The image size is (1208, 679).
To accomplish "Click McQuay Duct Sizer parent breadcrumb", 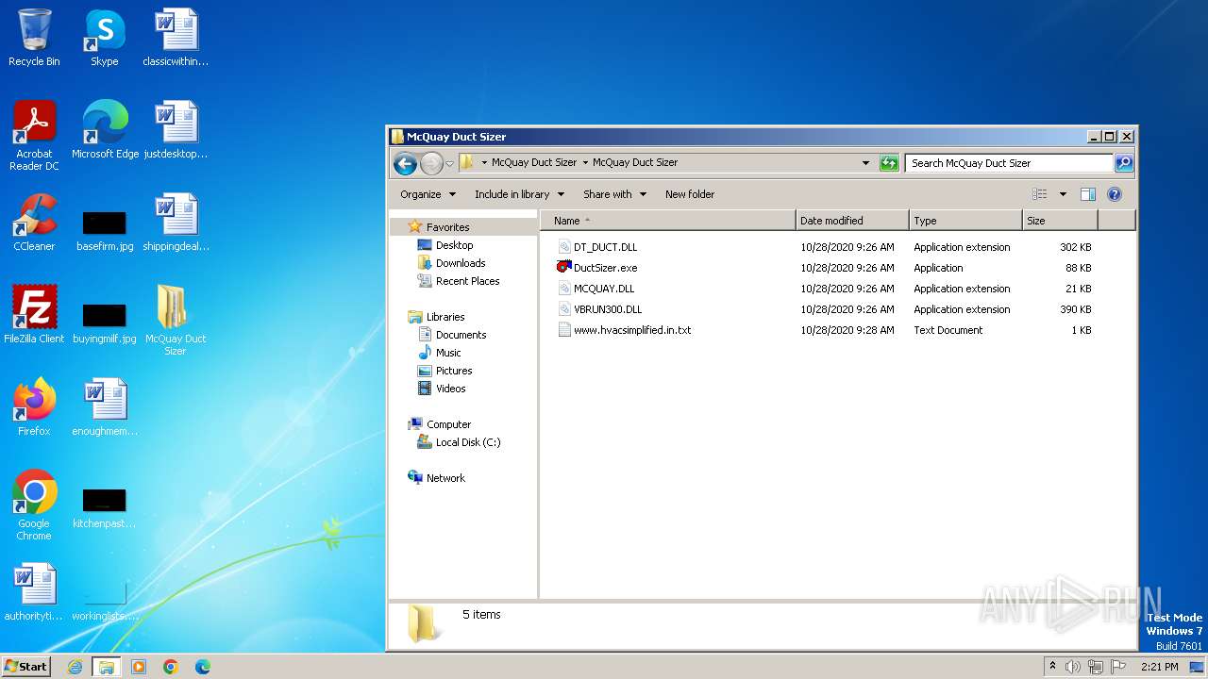I will (x=534, y=162).
